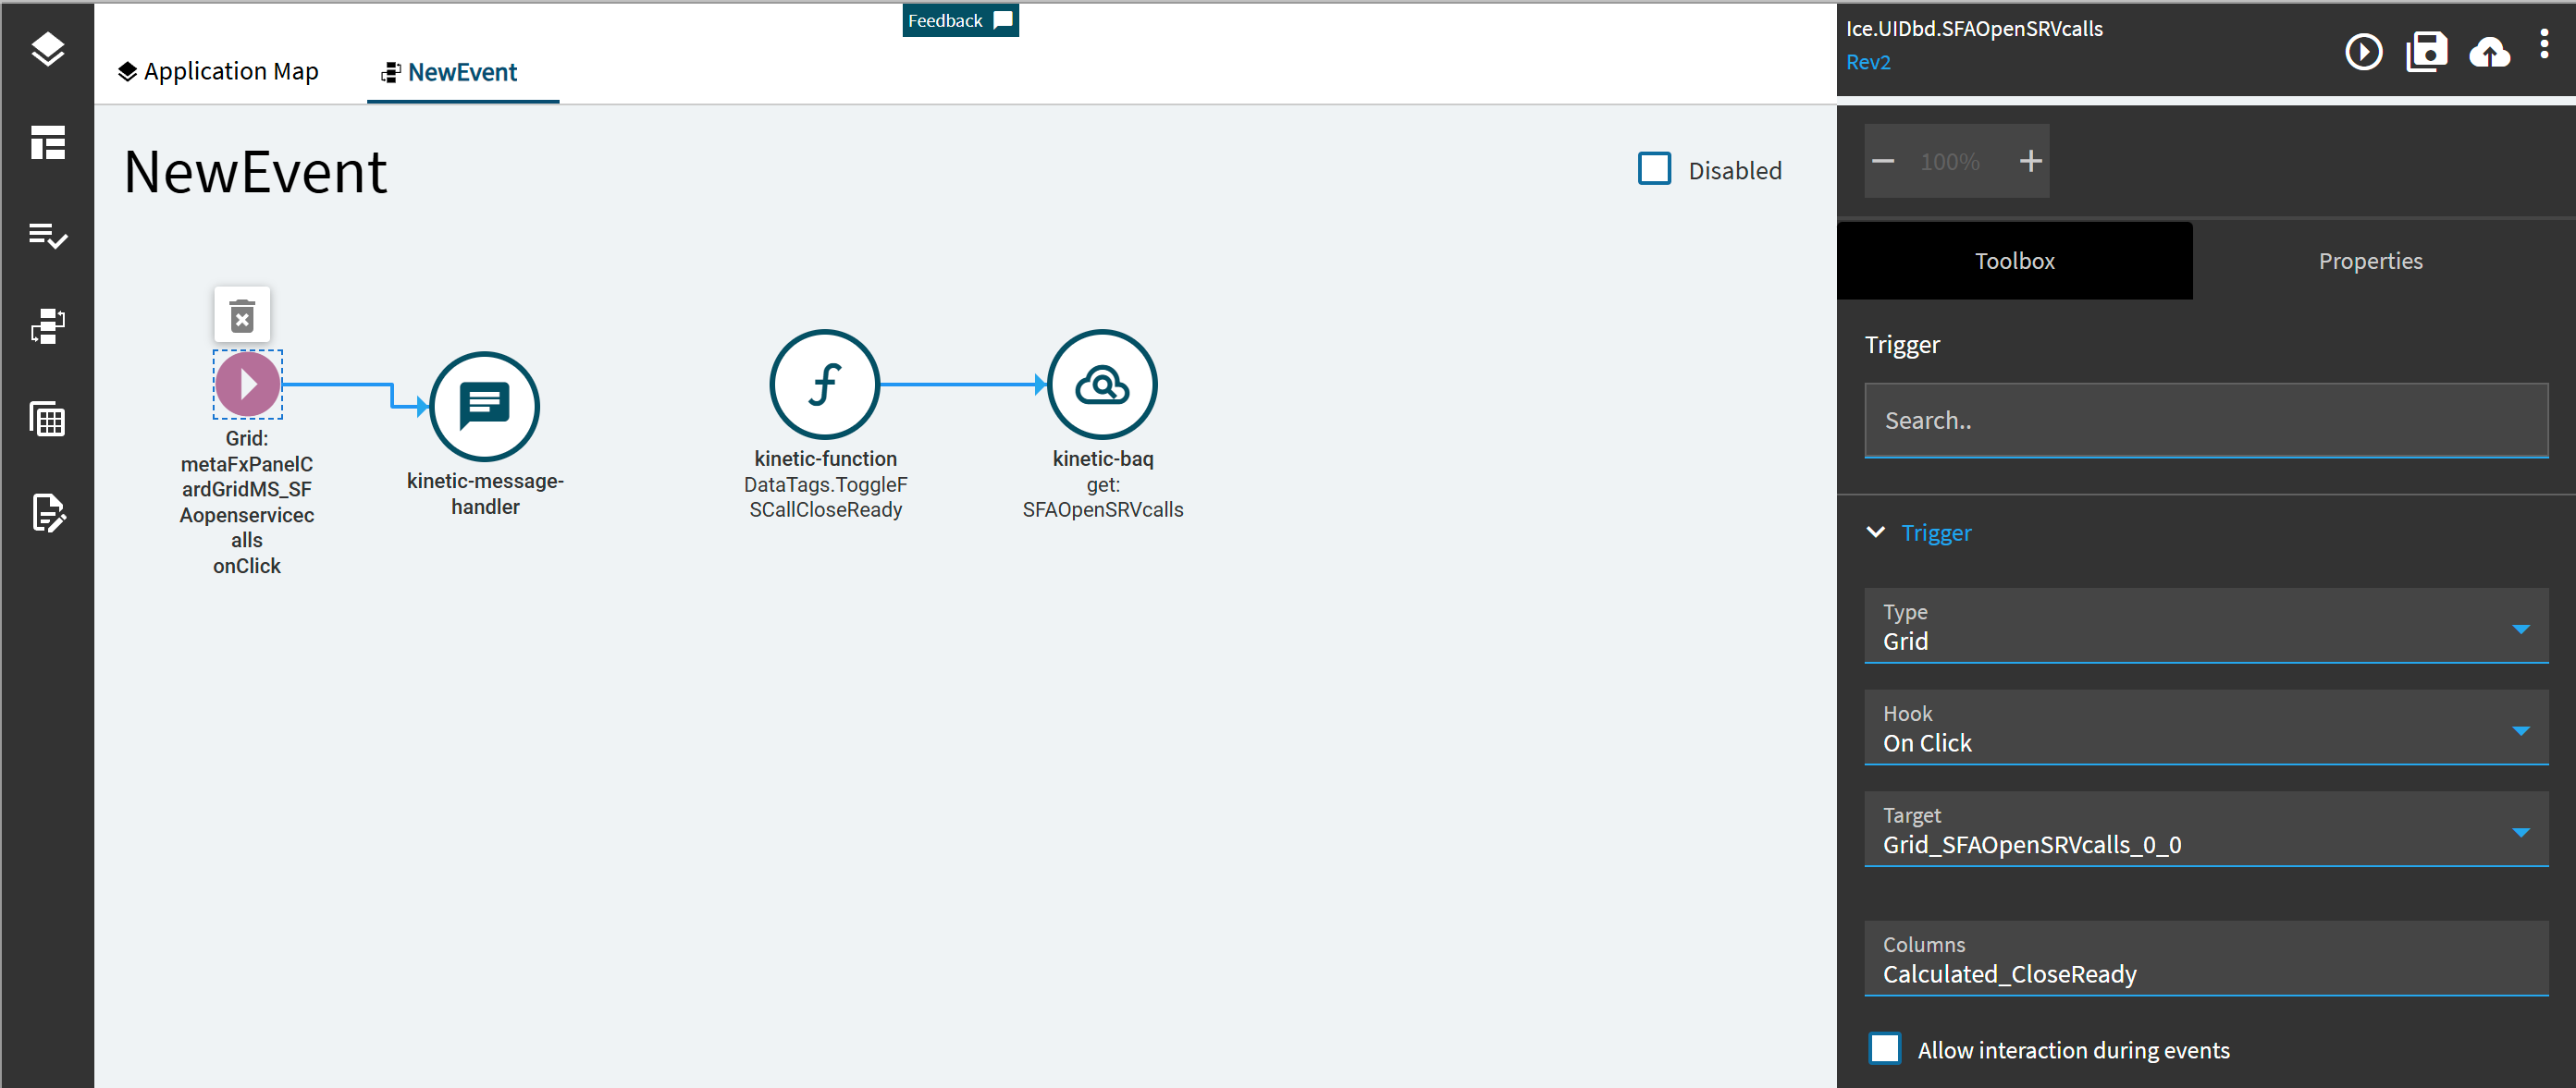Viewport: 2576px width, 1088px height.
Task: Switch to the Properties tab
Action: (x=2370, y=261)
